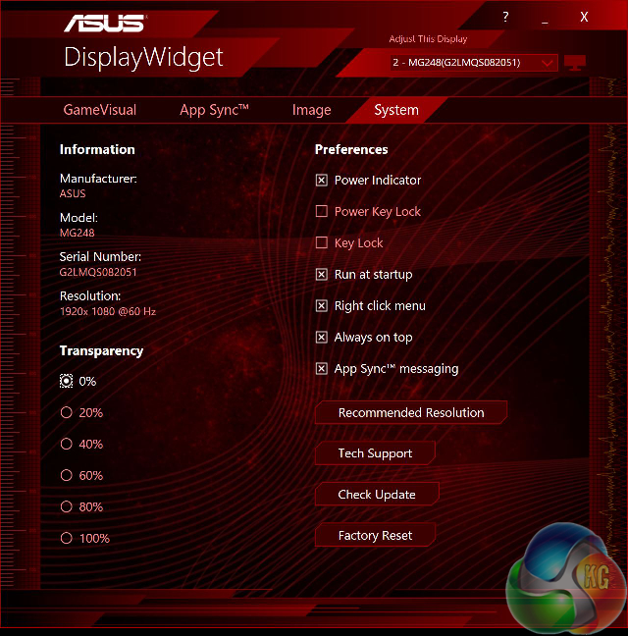Click Check Update button
This screenshot has height=636, width=628.
point(377,494)
